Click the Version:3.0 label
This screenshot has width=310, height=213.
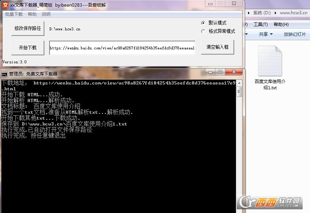point(14,62)
